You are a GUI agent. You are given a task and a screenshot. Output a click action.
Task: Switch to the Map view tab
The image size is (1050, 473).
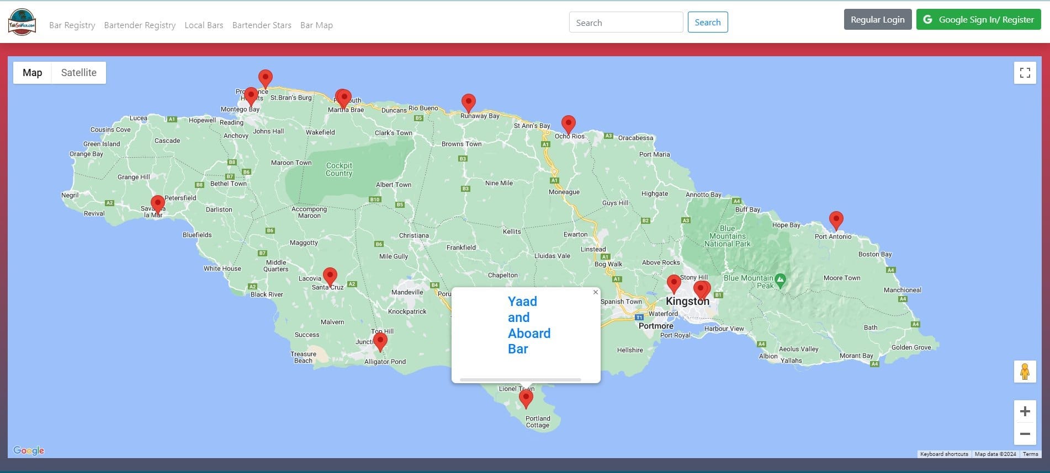point(33,73)
